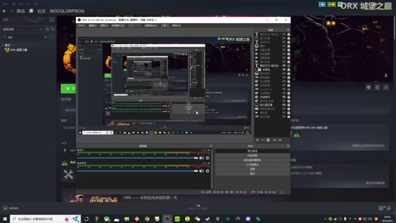Click Steam library search field containing orx
Screen dimensions: 396x223
point(25,37)
